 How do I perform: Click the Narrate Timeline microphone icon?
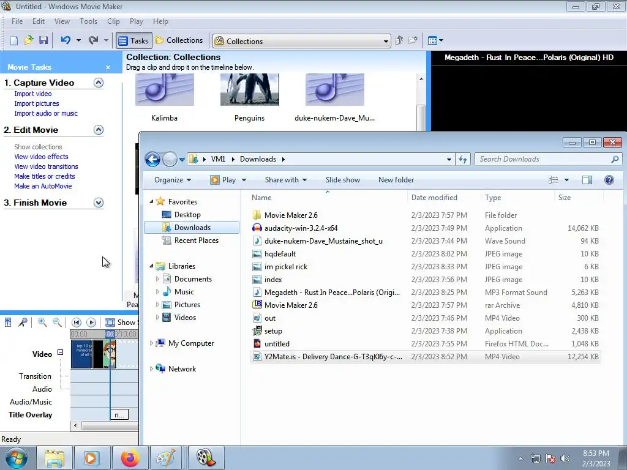click(23, 322)
